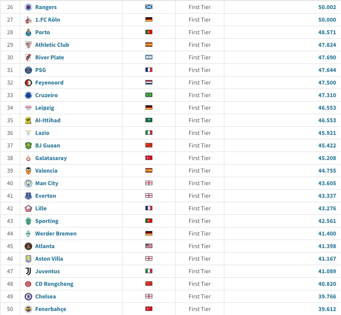Click the Juventus club crest icon
Image resolution: width=341 pixels, height=315 pixels.
28,271
